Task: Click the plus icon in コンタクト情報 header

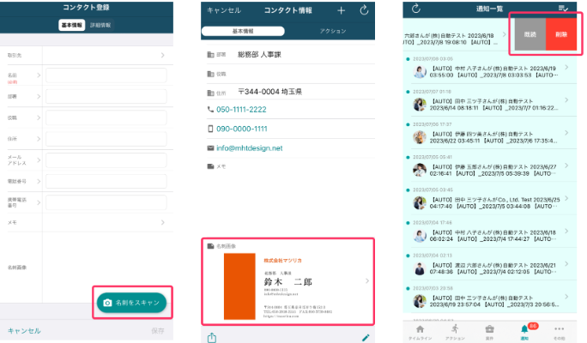Action: [x=341, y=10]
